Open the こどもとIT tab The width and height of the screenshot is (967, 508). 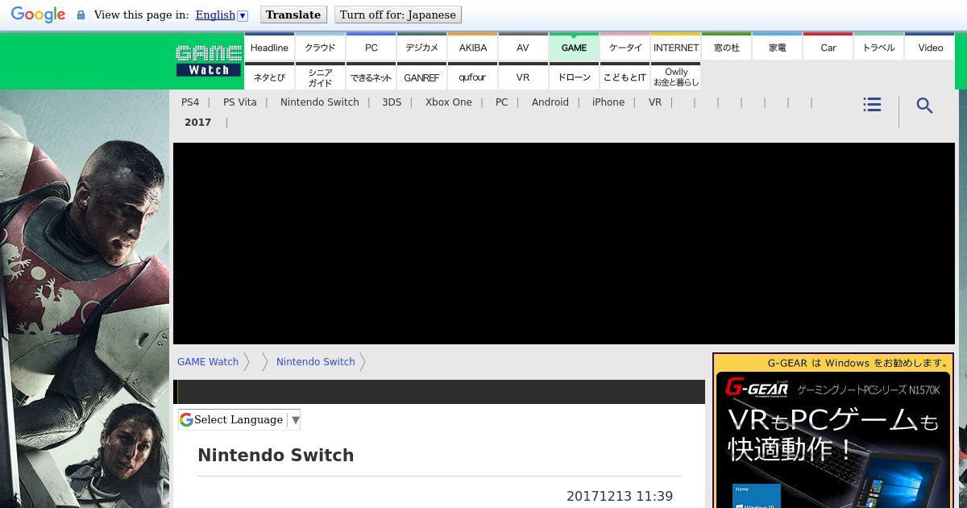(x=625, y=77)
